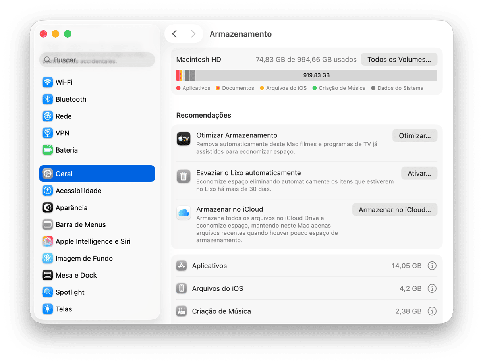
Task: Select Aparência in the sidebar
Action: (x=71, y=208)
